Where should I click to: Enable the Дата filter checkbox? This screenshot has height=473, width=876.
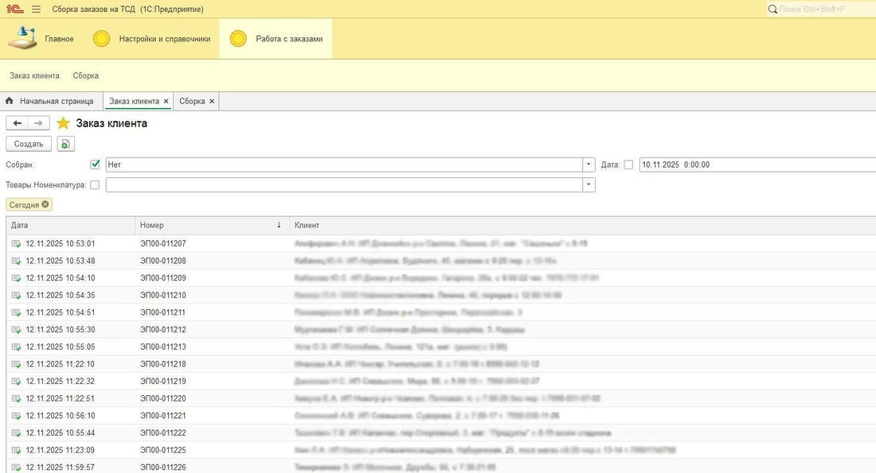click(x=628, y=165)
